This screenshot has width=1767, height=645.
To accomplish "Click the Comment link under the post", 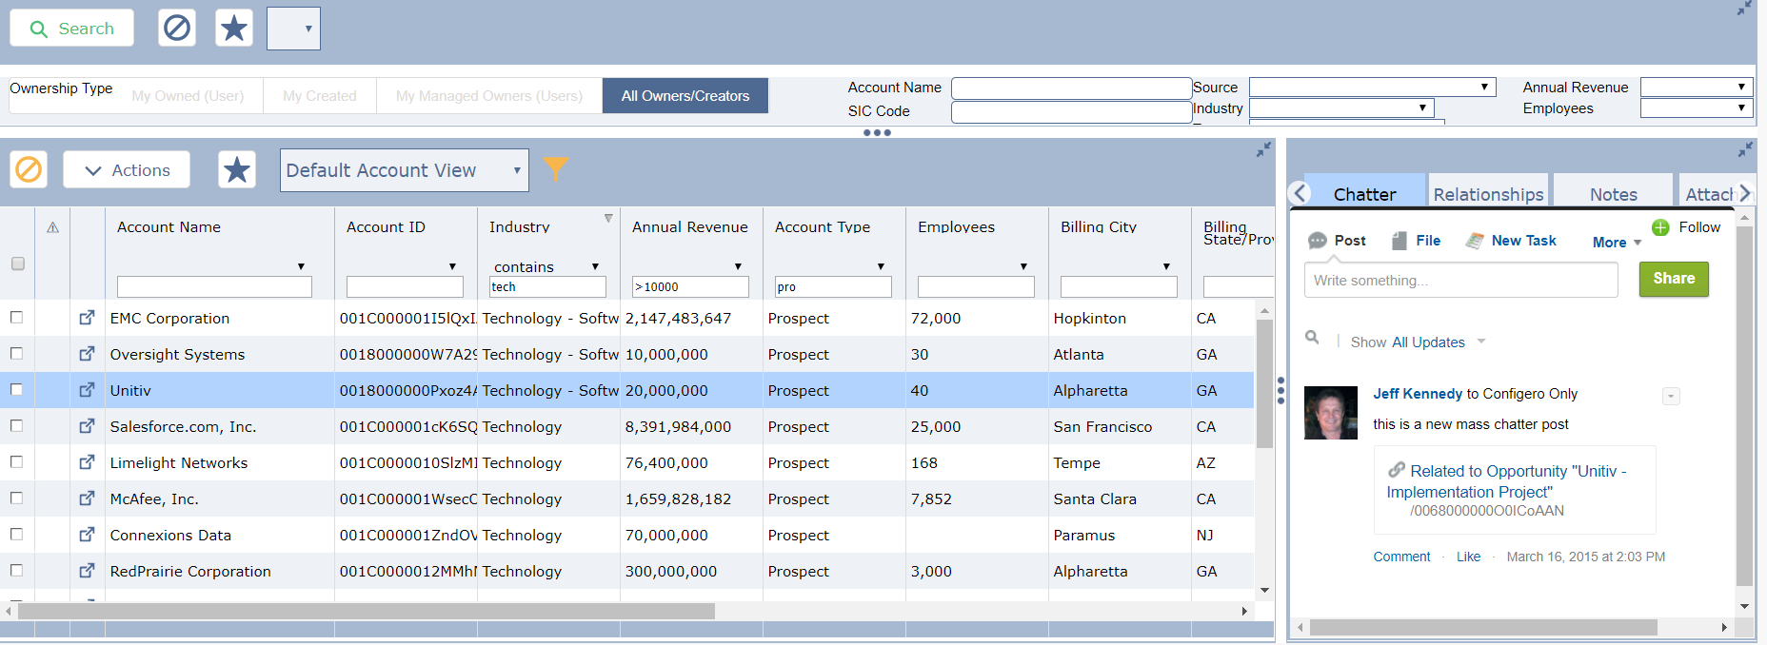I will pyautogui.click(x=1401, y=557).
